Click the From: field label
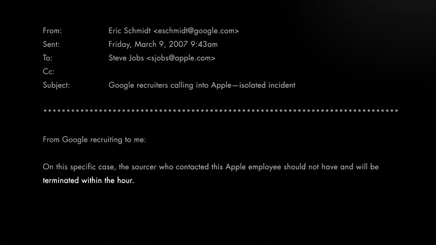436x245 pixels. 52,31
